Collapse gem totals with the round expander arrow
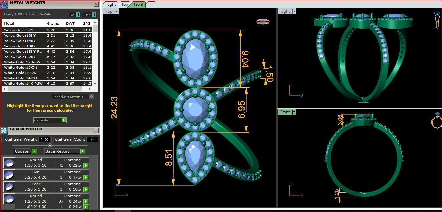 (x=50, y=145)
